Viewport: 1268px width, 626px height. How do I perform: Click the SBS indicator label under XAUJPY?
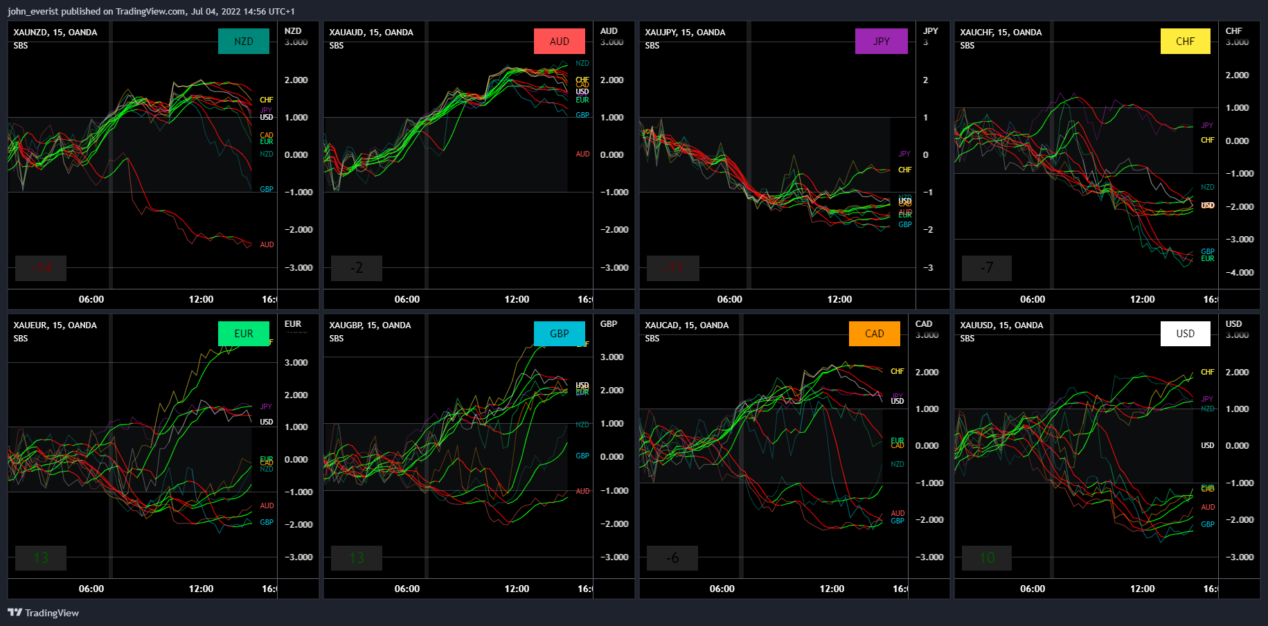coord(652,46)
